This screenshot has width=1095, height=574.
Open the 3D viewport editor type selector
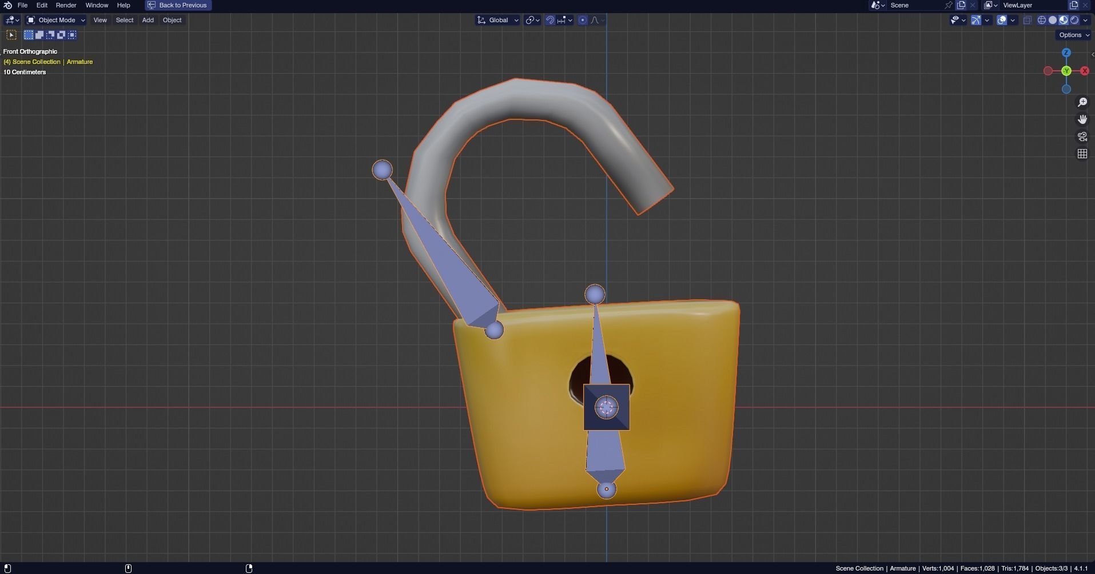click(12, 20)
